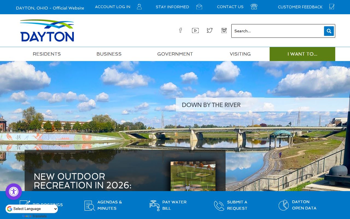The height and width of the screenshot is (219, 350).
Task: Expand the Select Language dropdown
Action: 32,209
